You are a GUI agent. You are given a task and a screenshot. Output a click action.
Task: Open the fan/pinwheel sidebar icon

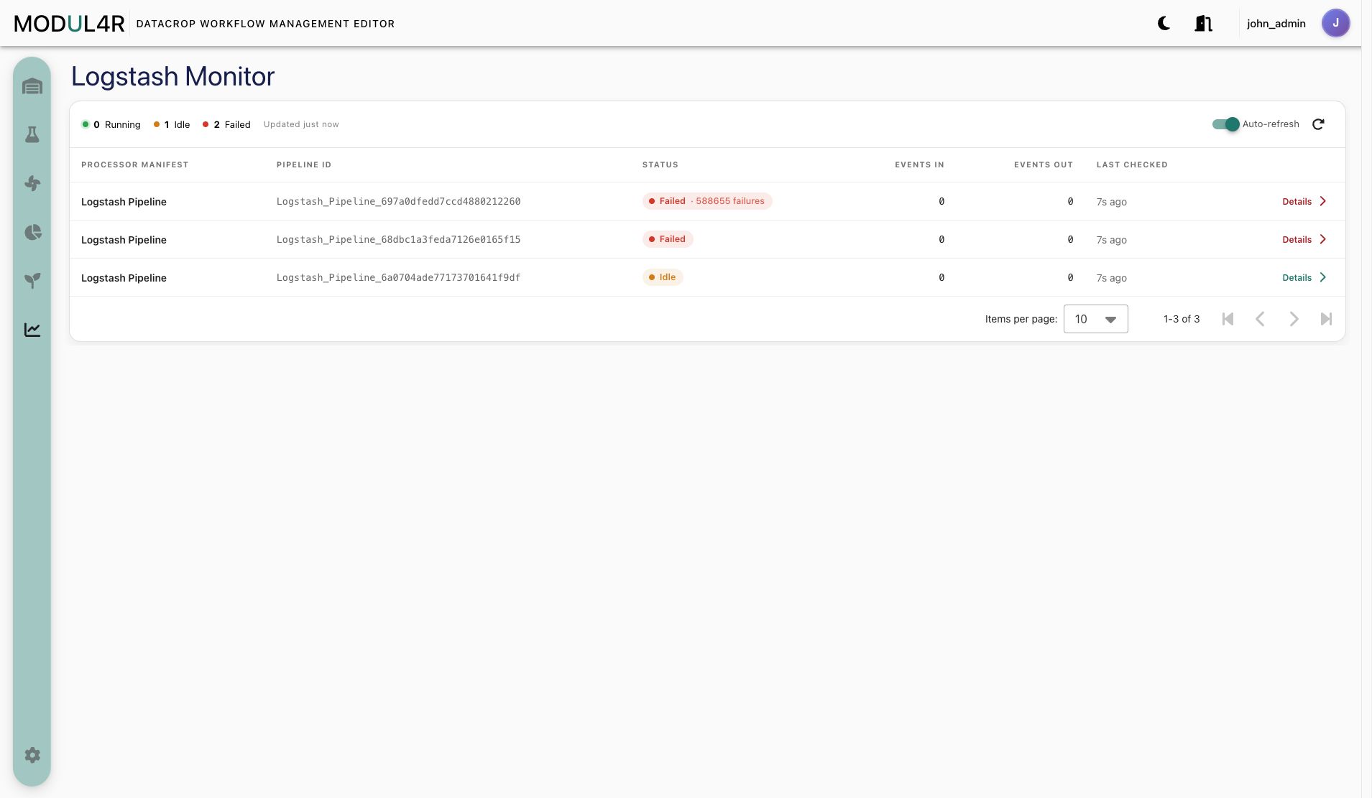pyautogui.click(x=32, y=183)
